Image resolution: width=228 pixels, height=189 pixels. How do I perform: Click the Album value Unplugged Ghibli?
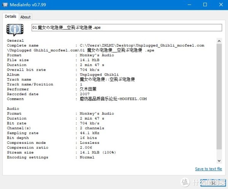(x=99, y=75)
